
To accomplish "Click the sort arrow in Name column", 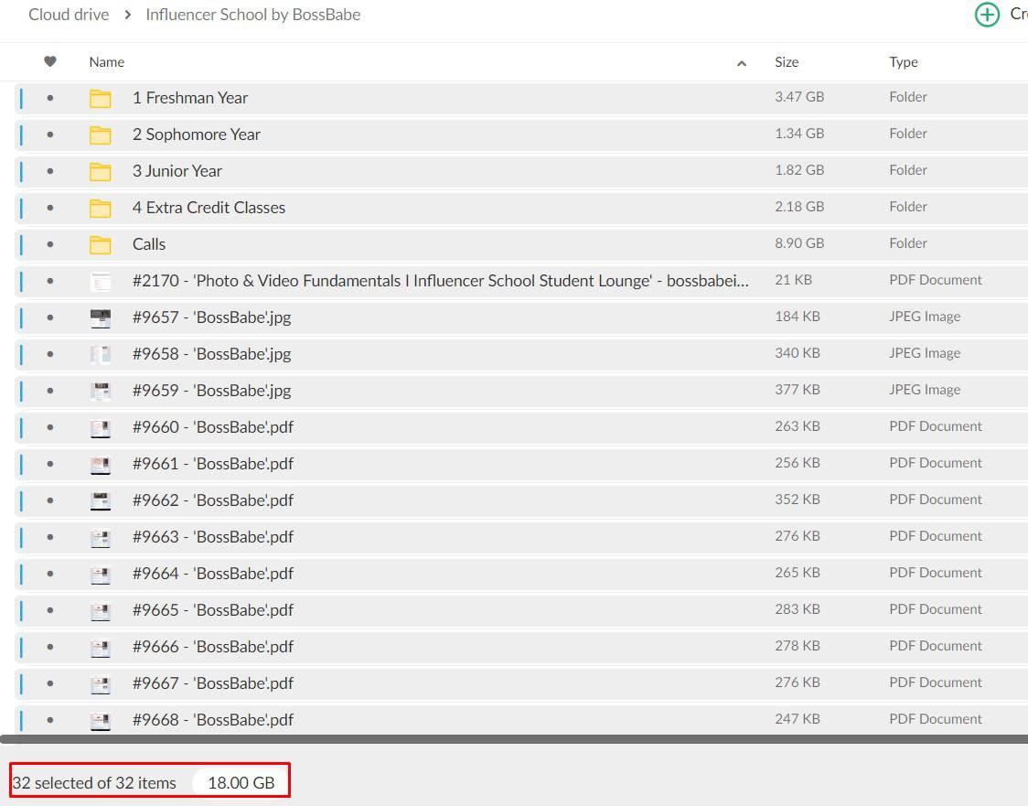I will (742, 63).
